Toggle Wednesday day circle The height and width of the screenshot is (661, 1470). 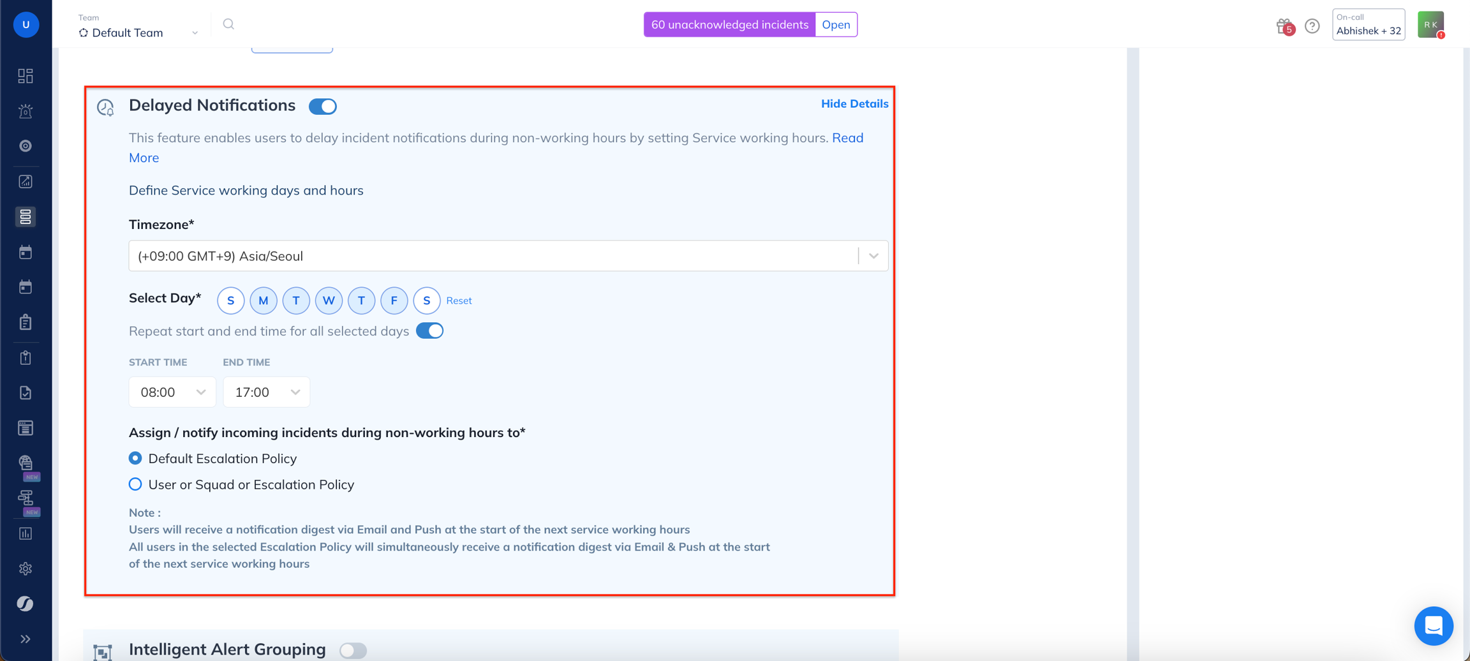(x=329, y=301)
